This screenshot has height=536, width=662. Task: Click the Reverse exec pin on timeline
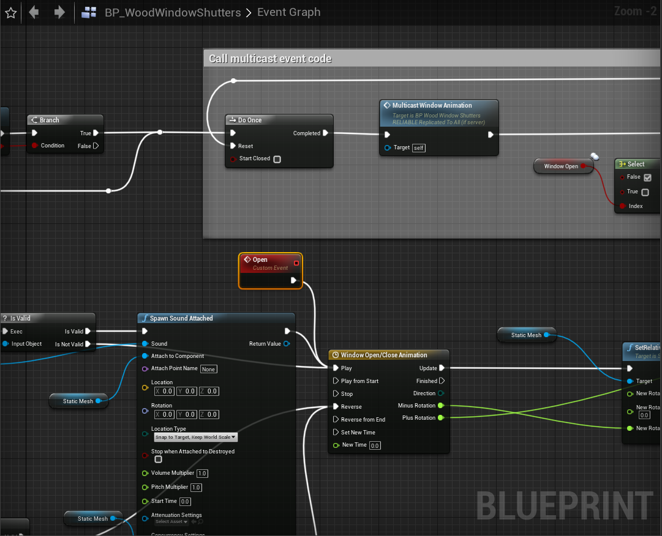pyautogui.click(x=336, y=407)
